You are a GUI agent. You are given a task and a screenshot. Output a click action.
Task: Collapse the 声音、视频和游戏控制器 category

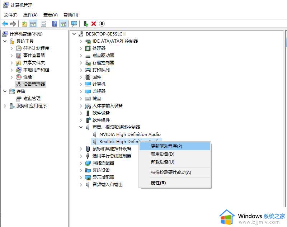pos(81,127)
